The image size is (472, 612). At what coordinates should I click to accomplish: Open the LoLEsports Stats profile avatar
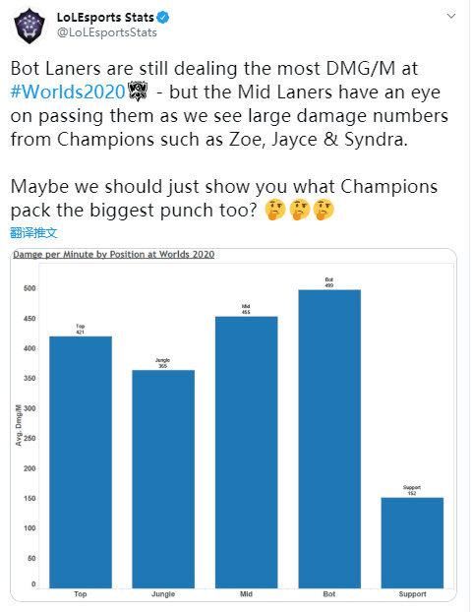point(29,27)
